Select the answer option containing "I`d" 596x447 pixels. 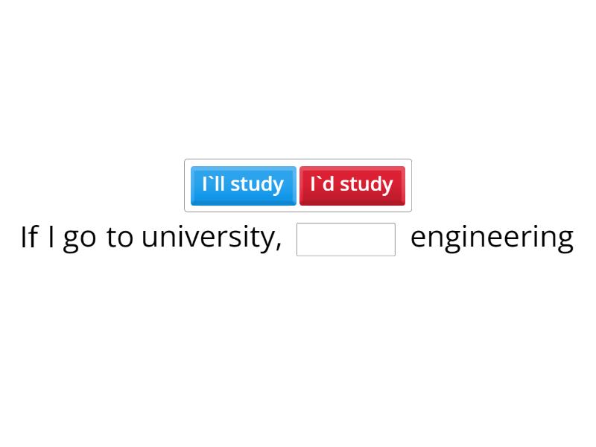point(352,185)
